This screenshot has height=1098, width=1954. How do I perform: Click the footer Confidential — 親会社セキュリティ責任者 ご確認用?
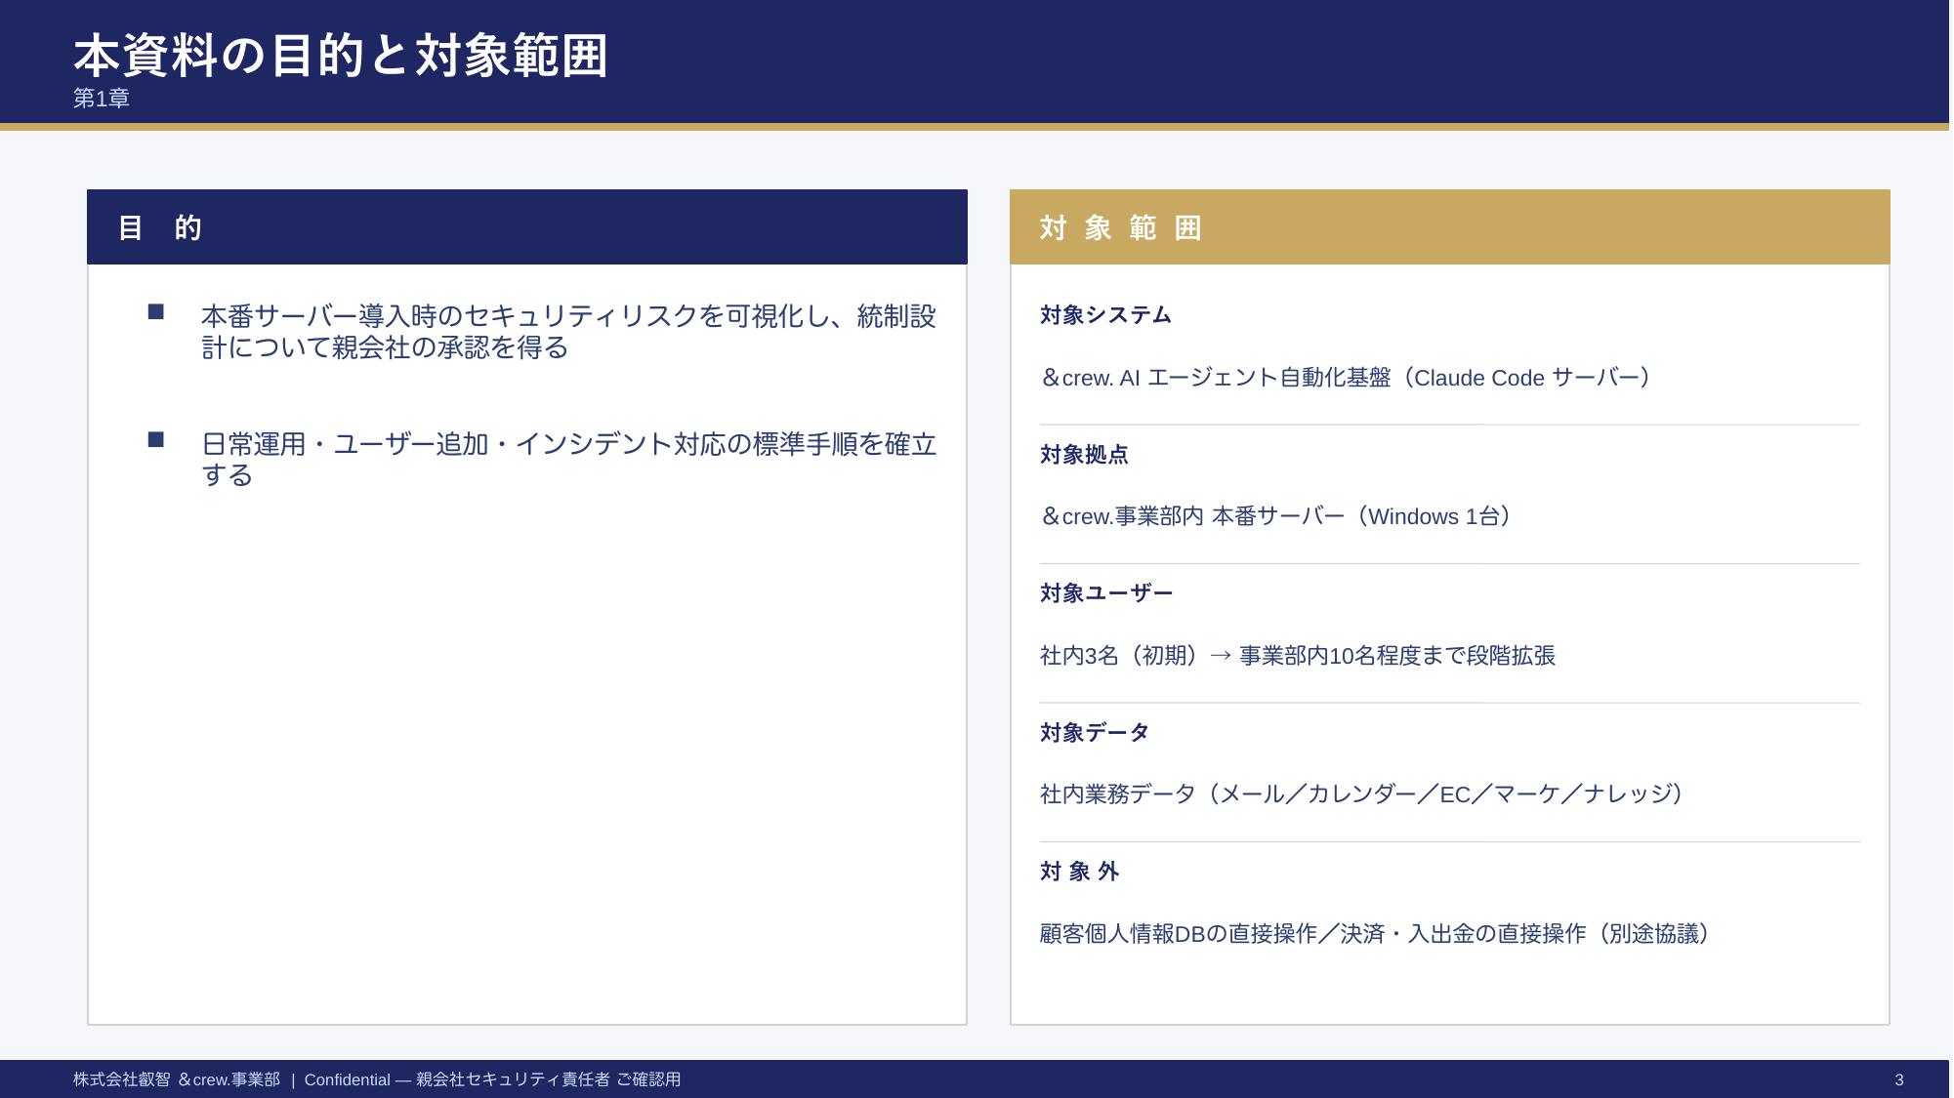(492, 1079)
